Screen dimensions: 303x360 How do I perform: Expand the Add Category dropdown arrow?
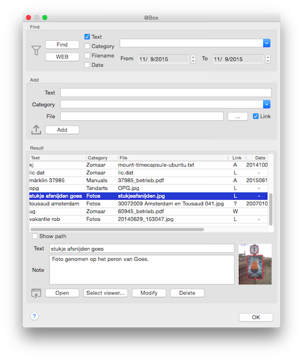click(267, 104)
